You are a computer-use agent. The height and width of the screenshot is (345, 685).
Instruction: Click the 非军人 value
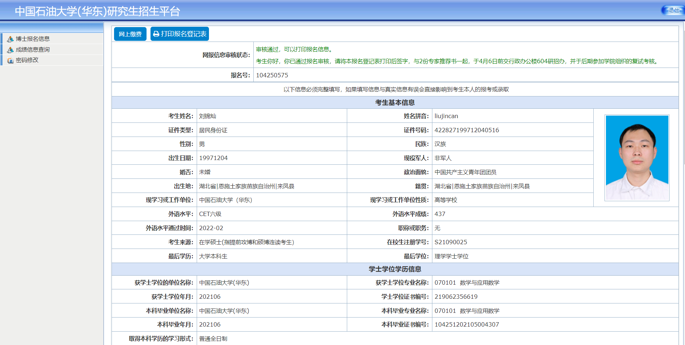[x=443, y=158]
